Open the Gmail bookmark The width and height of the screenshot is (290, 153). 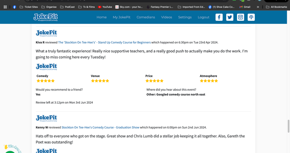[245, 7]
